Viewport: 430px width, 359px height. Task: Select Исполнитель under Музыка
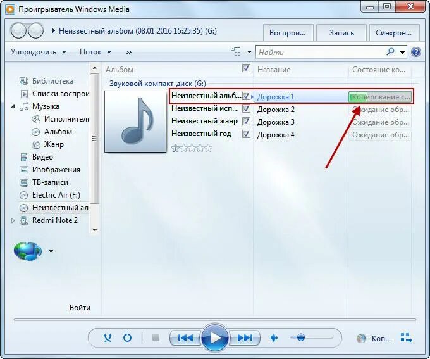tap(61, 119)
